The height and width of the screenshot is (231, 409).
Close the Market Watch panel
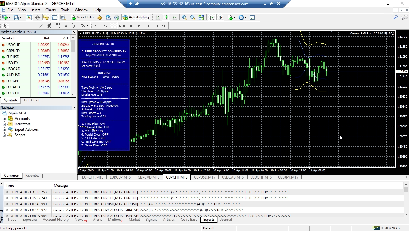74,32
